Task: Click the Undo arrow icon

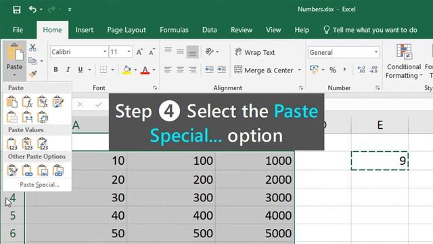Action: coord(32,9)
